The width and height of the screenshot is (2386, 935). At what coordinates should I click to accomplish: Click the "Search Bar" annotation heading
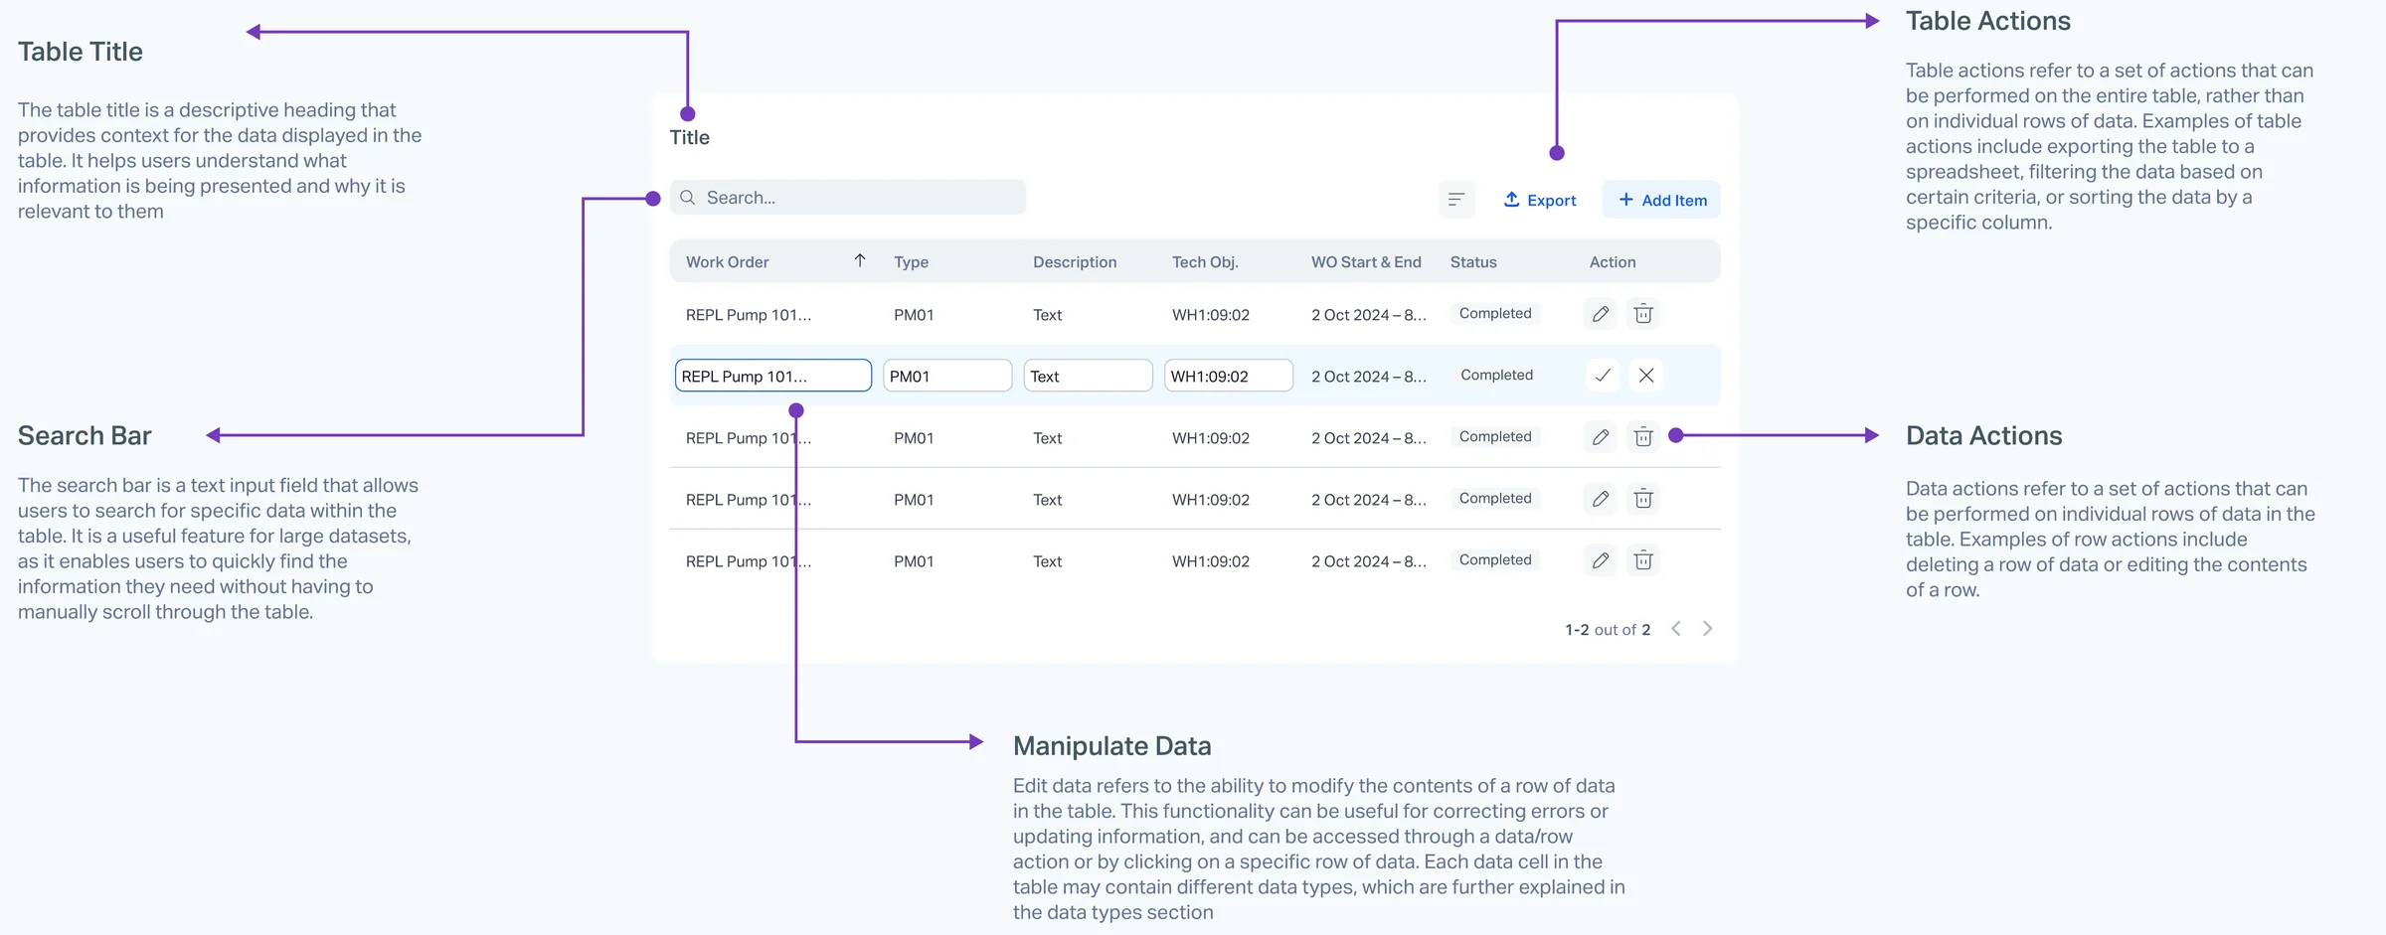(x=85, y=435)
